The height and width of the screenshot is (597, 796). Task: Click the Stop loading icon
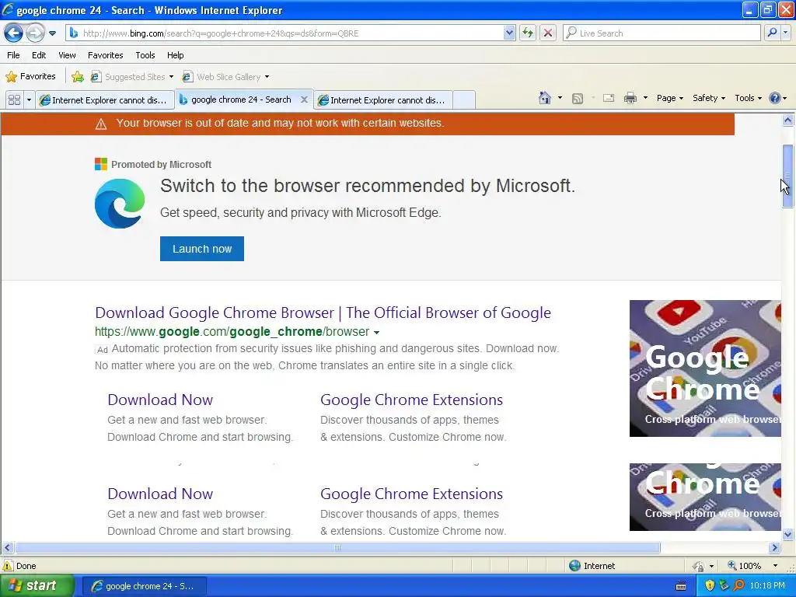point(548,33)
